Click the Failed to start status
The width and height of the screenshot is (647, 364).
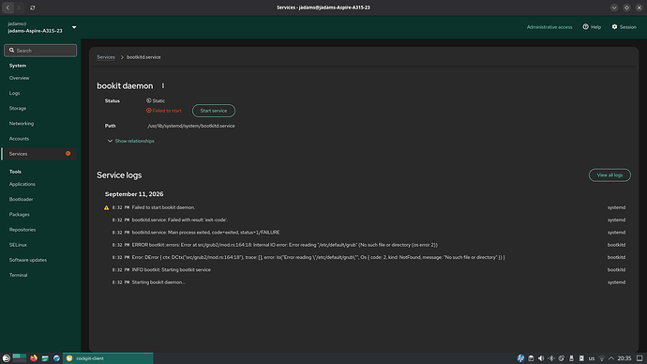click(164, 111)
